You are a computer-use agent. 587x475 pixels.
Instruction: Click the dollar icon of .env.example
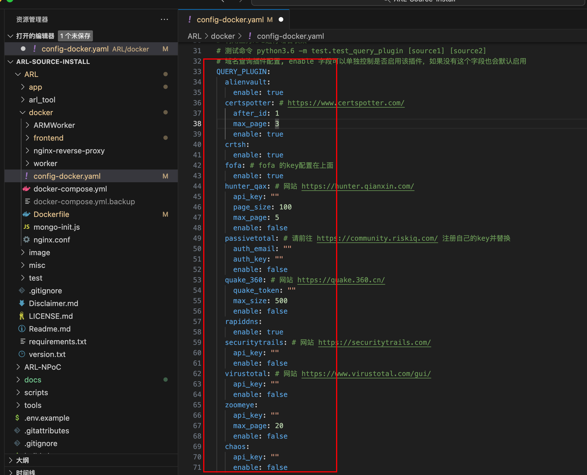pyautogui.click(x=17, y=418)
